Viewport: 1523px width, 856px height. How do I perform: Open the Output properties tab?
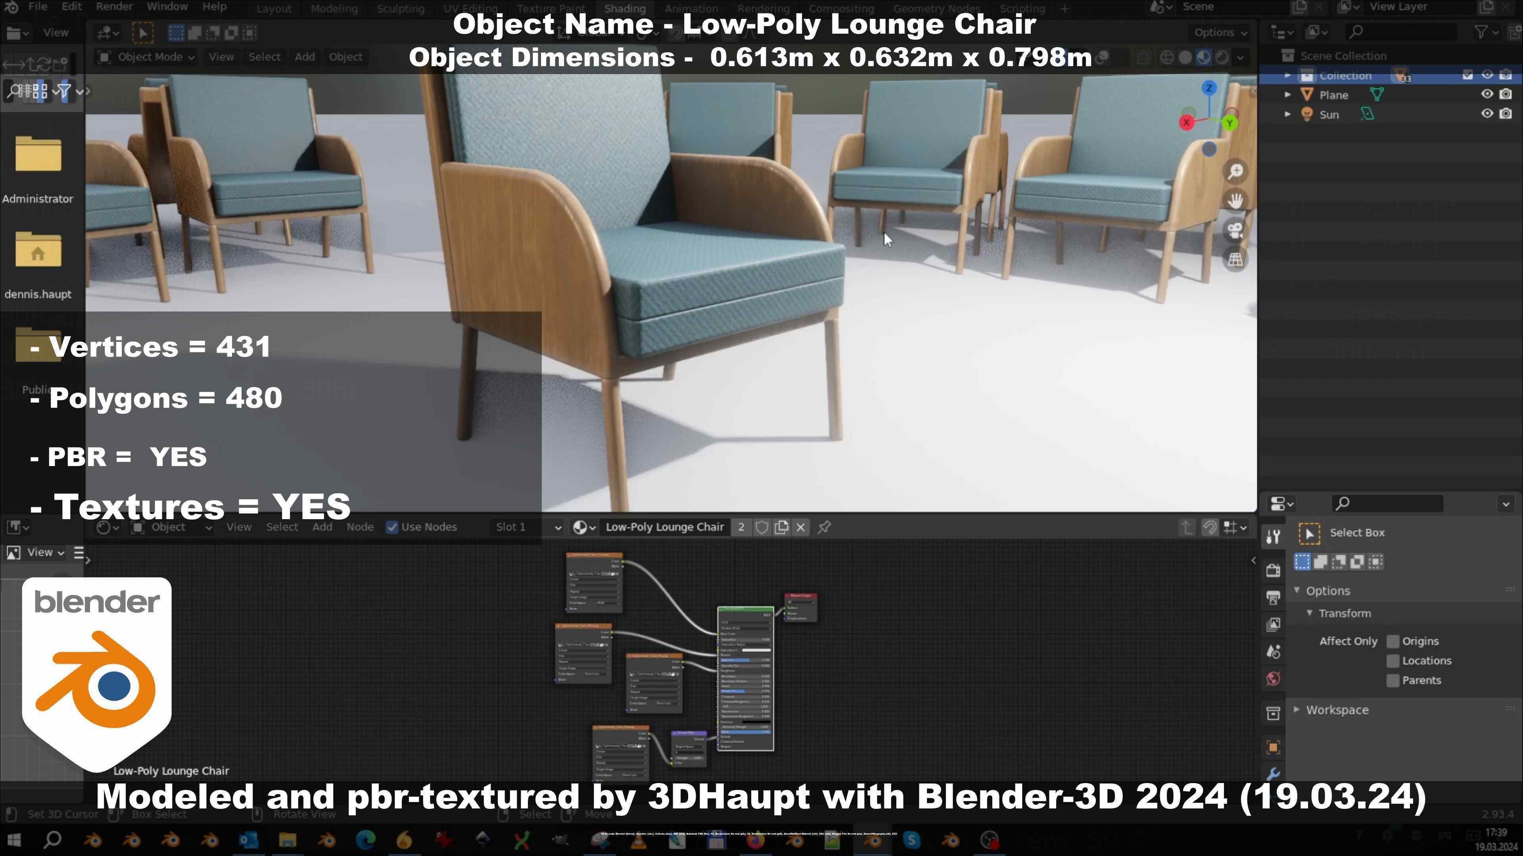(1274, 597)
